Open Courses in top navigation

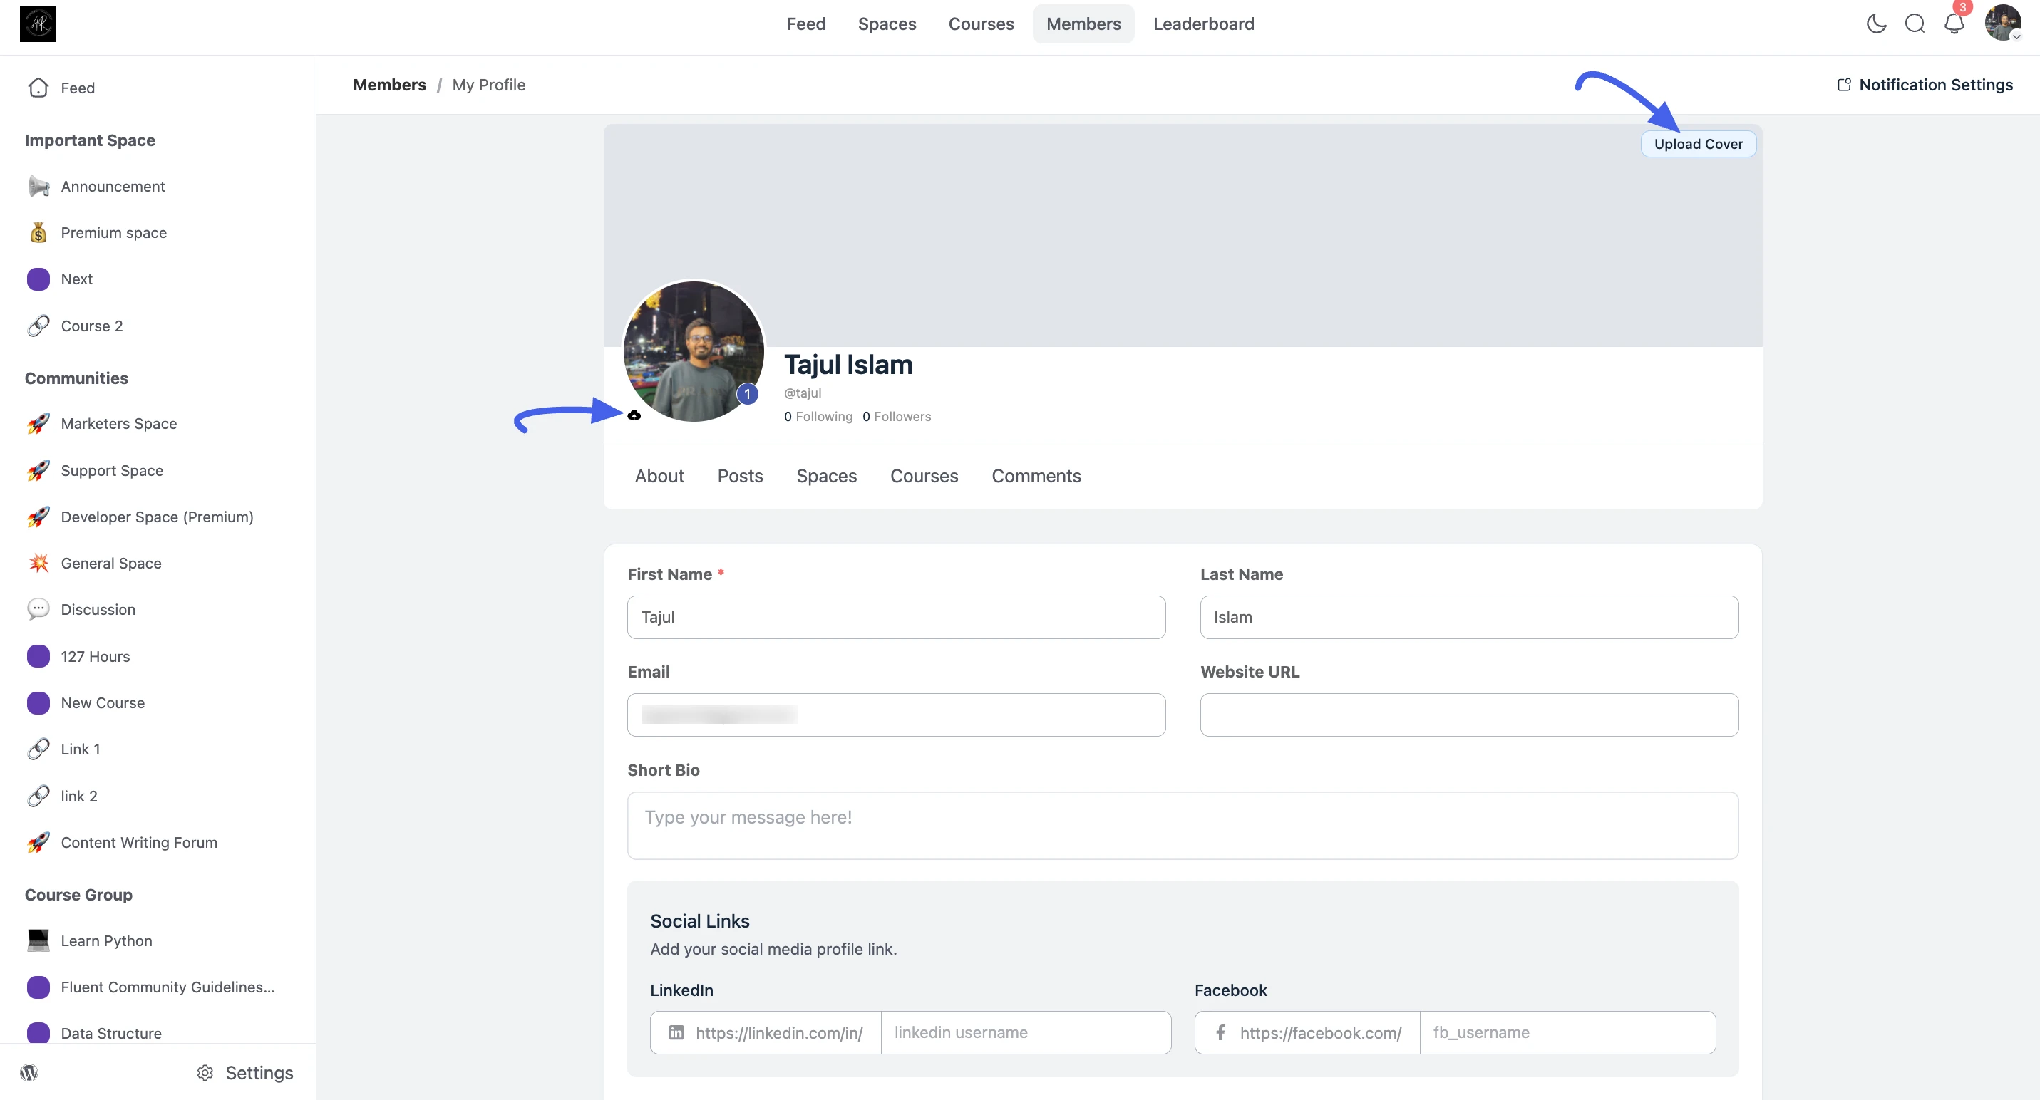[x=982, y=24]
